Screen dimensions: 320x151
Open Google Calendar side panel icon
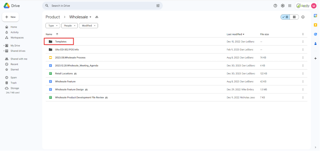click(315, 16)
